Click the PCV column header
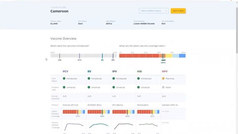 [x=65, y=71]
